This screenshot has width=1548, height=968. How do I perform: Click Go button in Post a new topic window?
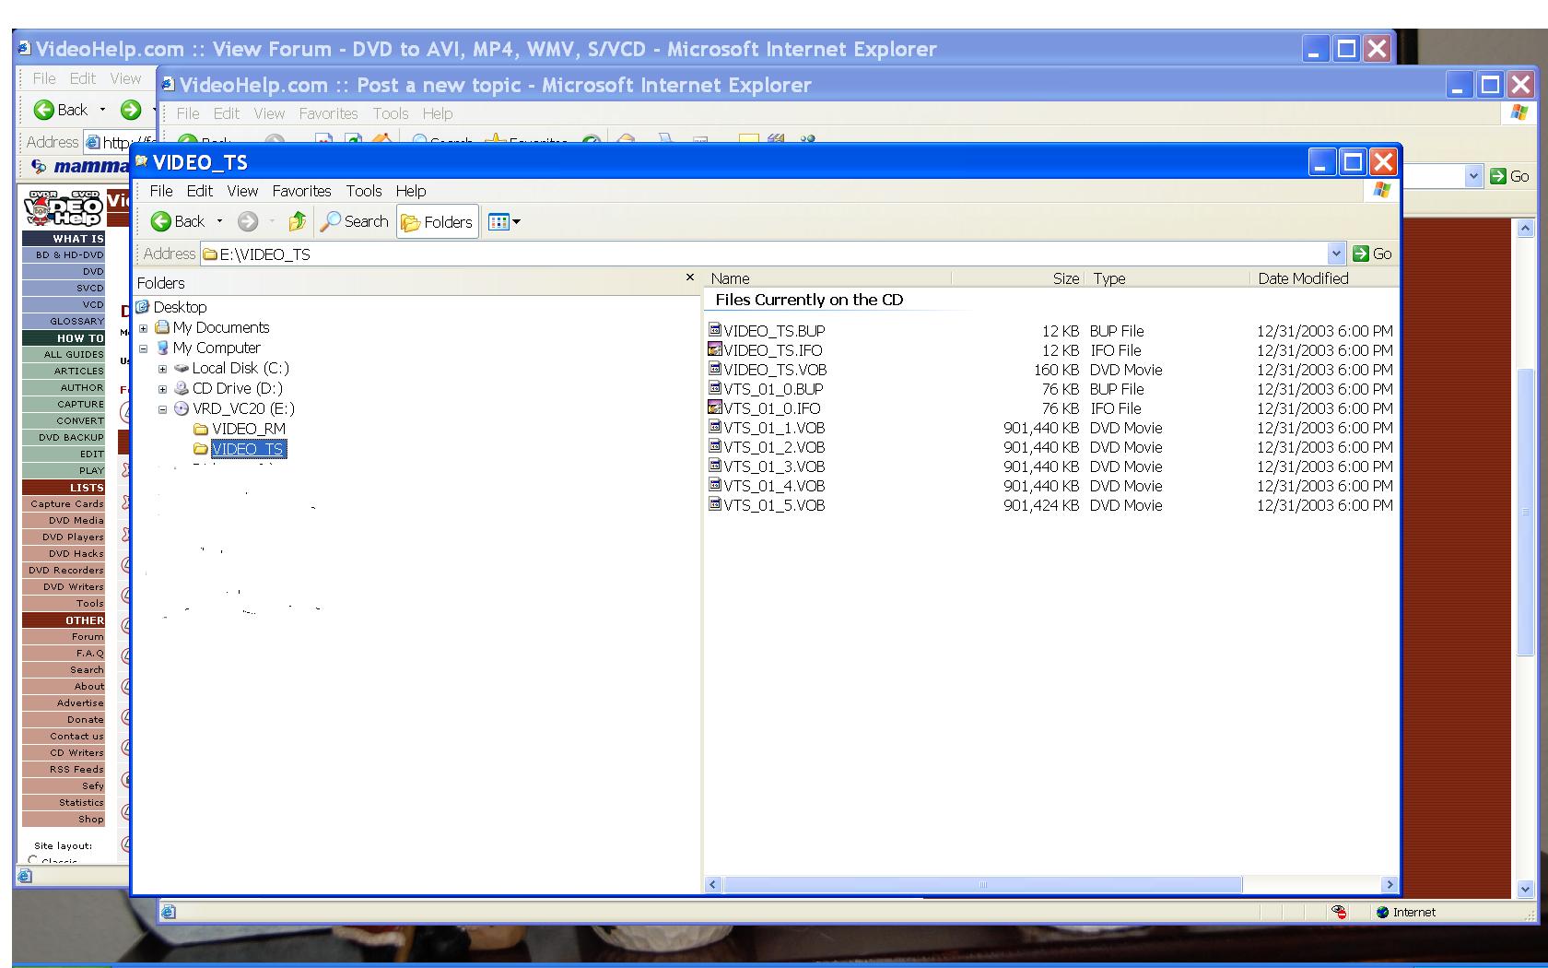coord(1509,176)
